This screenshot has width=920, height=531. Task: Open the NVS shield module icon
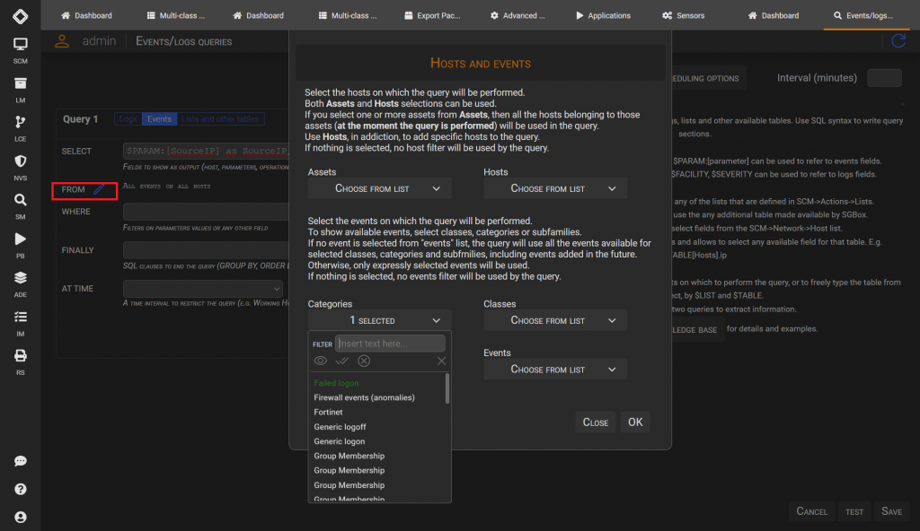20,161
